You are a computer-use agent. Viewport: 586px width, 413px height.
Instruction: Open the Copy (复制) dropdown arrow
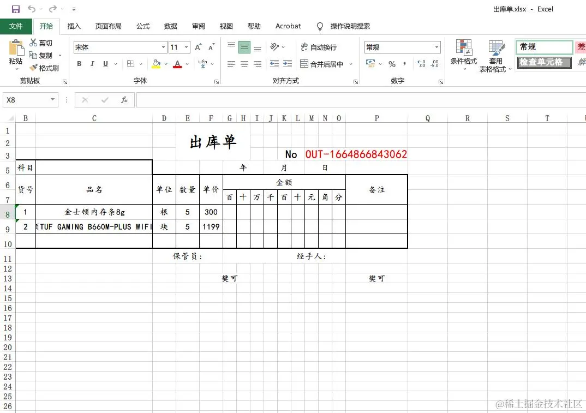[60, 55]
